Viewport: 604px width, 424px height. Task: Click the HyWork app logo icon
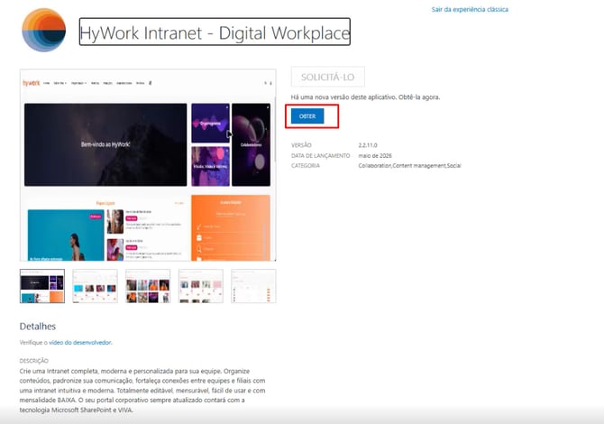(x=44, y=30)
